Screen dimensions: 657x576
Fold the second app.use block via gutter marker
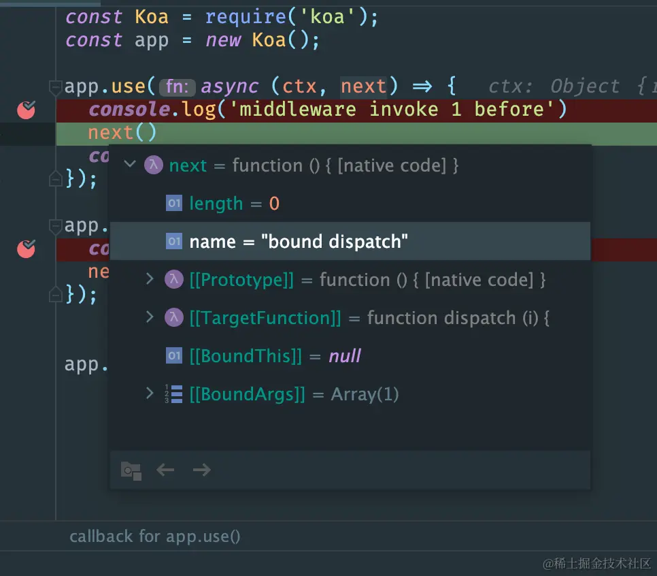(55, 227)
